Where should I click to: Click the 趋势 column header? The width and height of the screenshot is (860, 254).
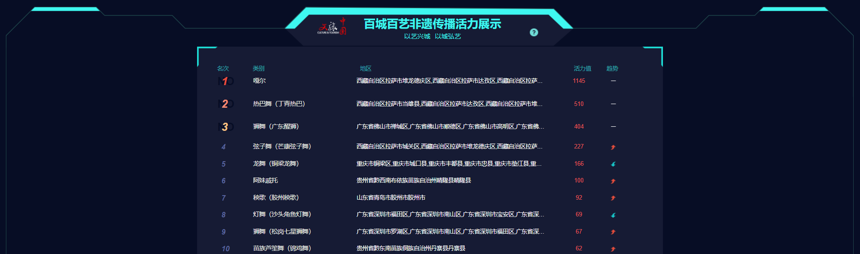(x=612, y=68)
